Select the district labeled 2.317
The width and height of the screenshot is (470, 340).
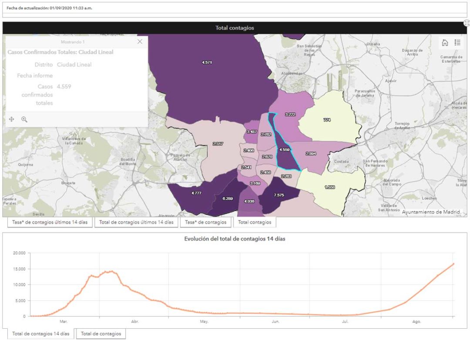pyautogui.click(x=218, y=144)
